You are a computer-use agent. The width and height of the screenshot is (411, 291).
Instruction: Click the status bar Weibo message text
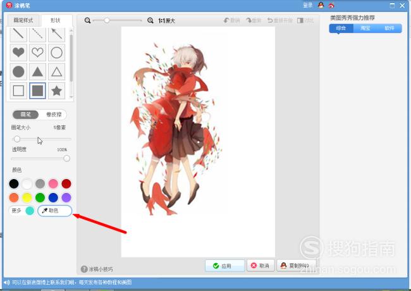pos(72,282)
